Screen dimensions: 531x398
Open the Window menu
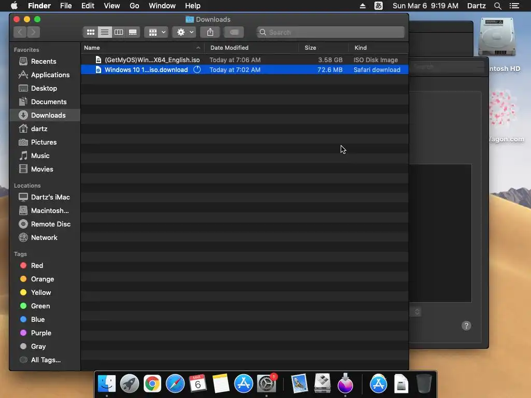click(162, 6)
